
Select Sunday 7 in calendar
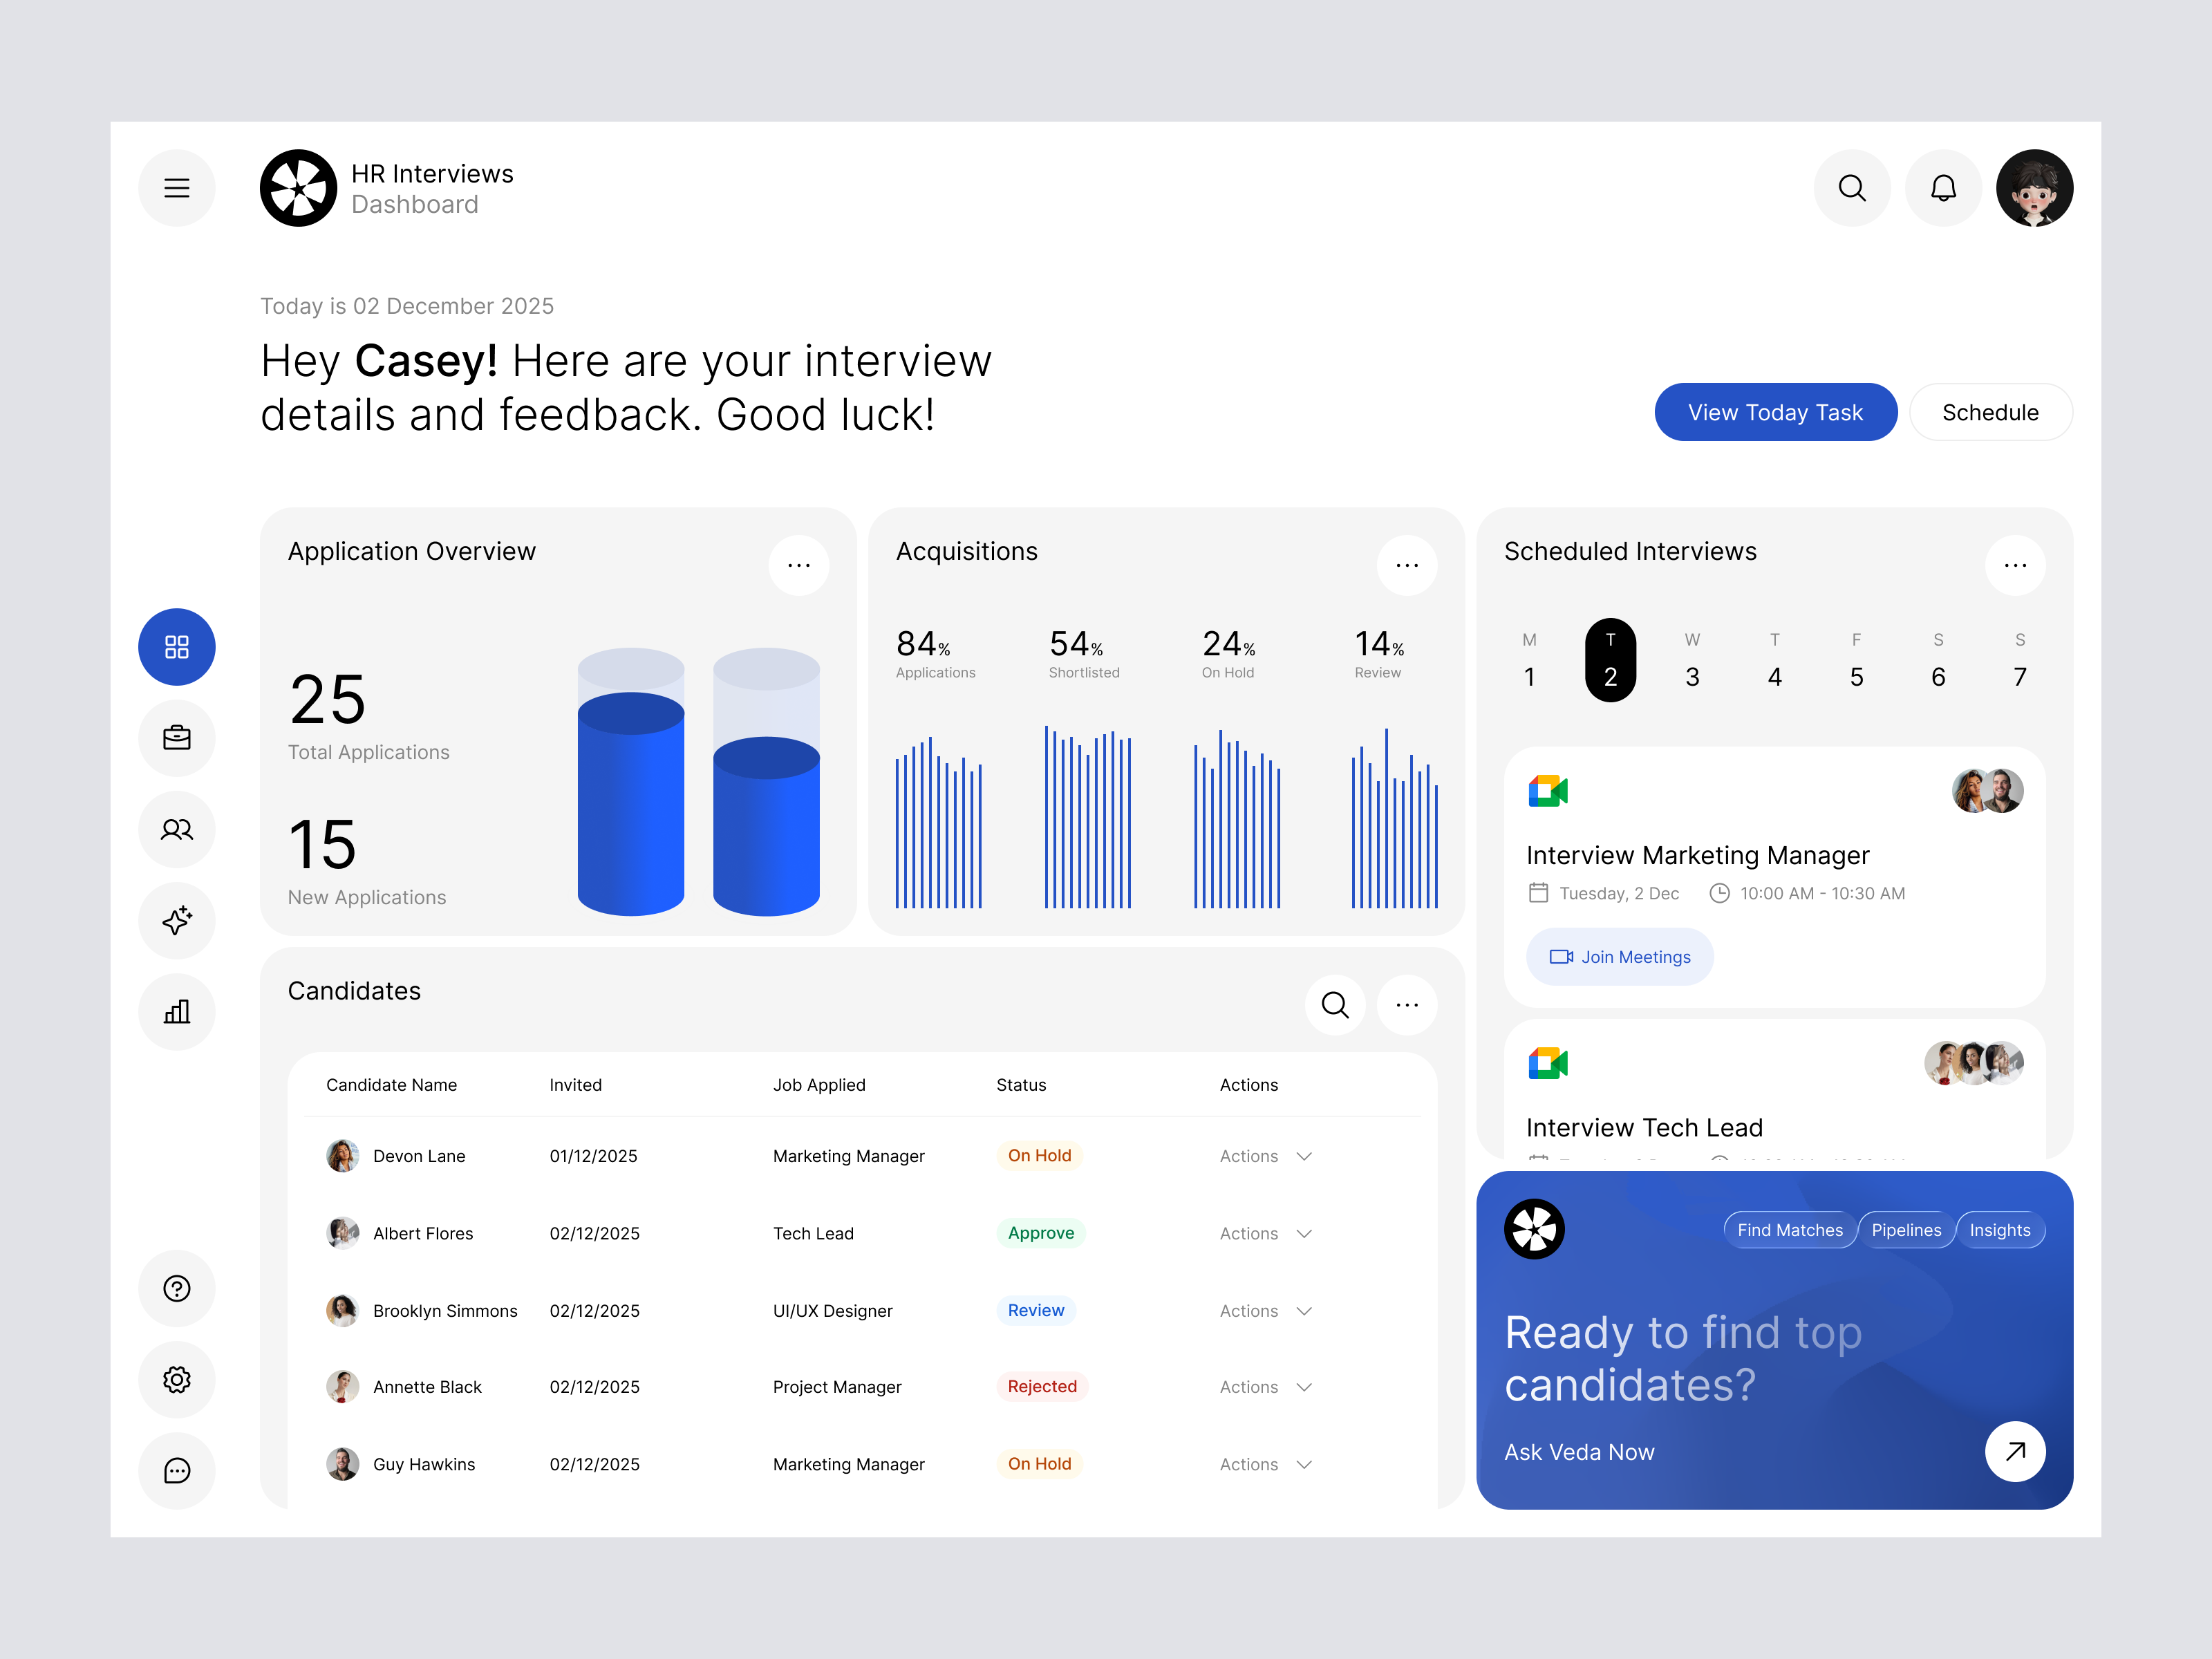(2020, 660)
